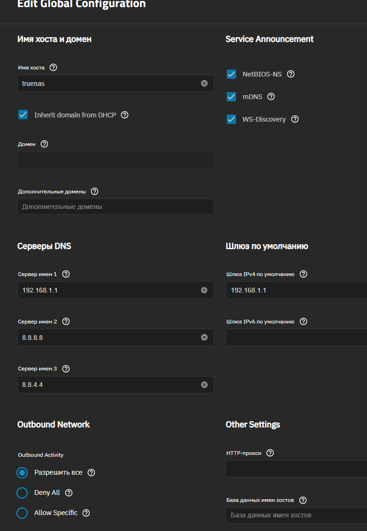
Task: Open WS-Discovery help icon
Action: click(x=295, y=119)
